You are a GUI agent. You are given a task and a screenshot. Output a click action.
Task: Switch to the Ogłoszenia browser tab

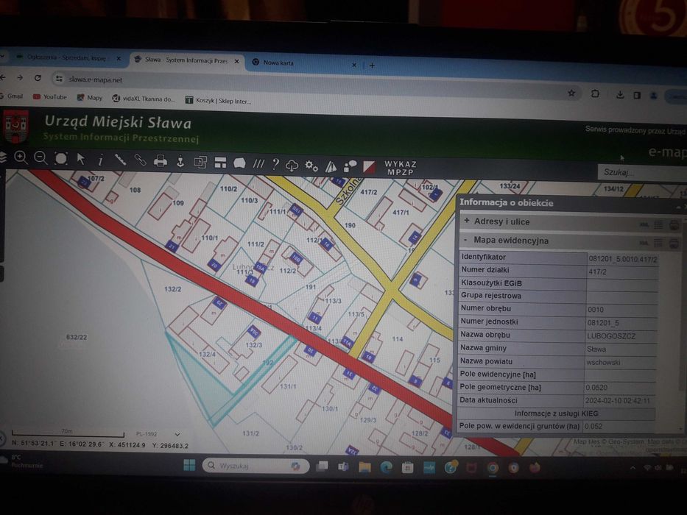click(x=68, y=58)
